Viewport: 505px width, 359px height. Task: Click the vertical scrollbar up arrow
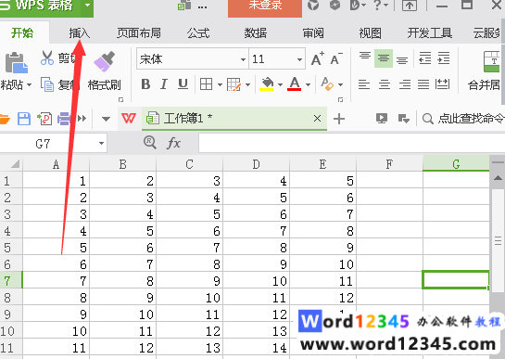pyautogui.click(x=498, y=178)
